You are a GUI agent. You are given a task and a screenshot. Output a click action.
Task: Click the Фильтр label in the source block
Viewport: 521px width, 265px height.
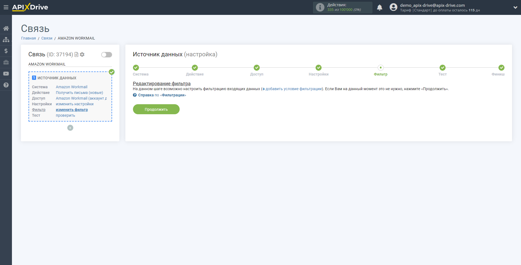(x=39, y=110)
